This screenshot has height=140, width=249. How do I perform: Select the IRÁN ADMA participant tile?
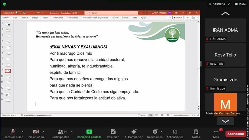225,30
